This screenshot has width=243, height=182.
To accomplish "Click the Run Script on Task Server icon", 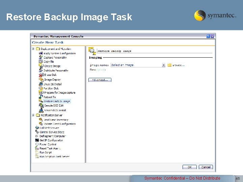I will click(37, 156).
